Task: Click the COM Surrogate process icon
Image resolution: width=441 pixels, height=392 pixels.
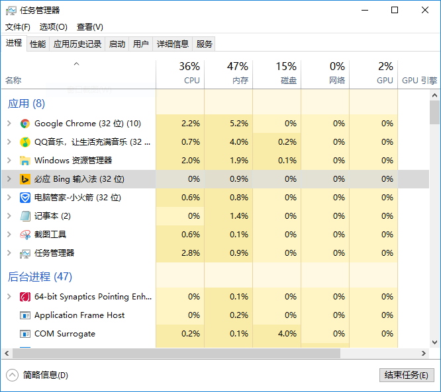Action: click(25, 334)
